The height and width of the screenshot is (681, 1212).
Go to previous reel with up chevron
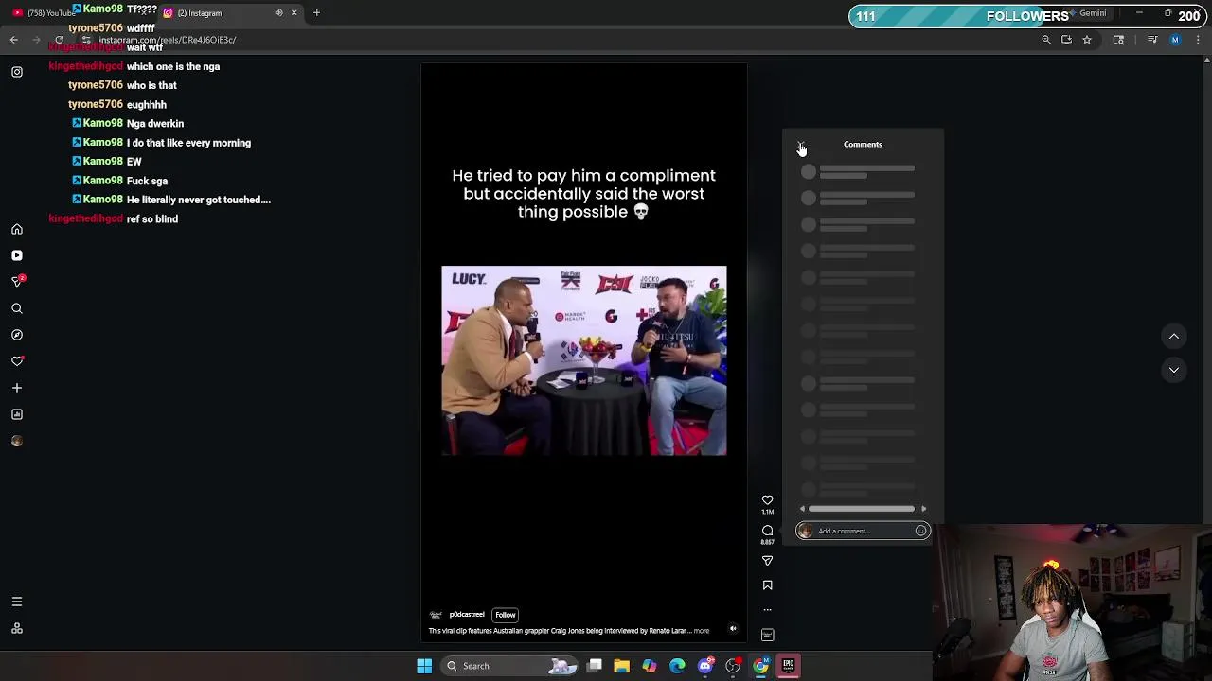coord(1174,336)
